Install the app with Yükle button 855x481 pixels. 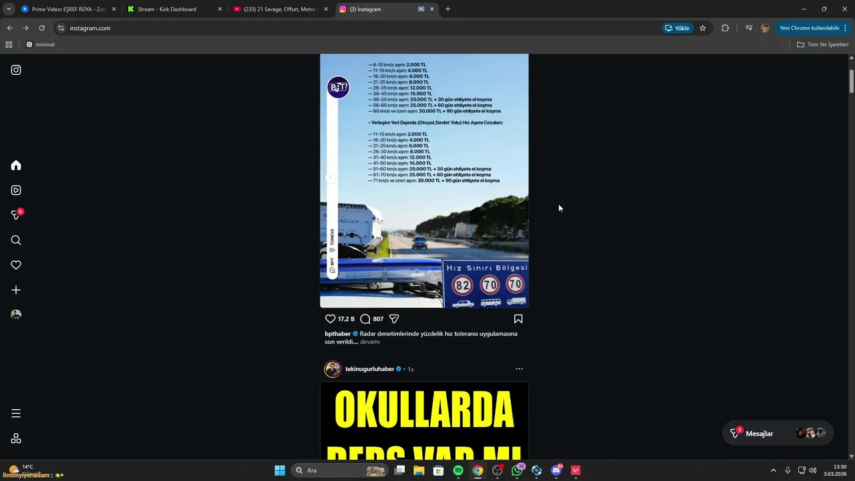(677, 28)
